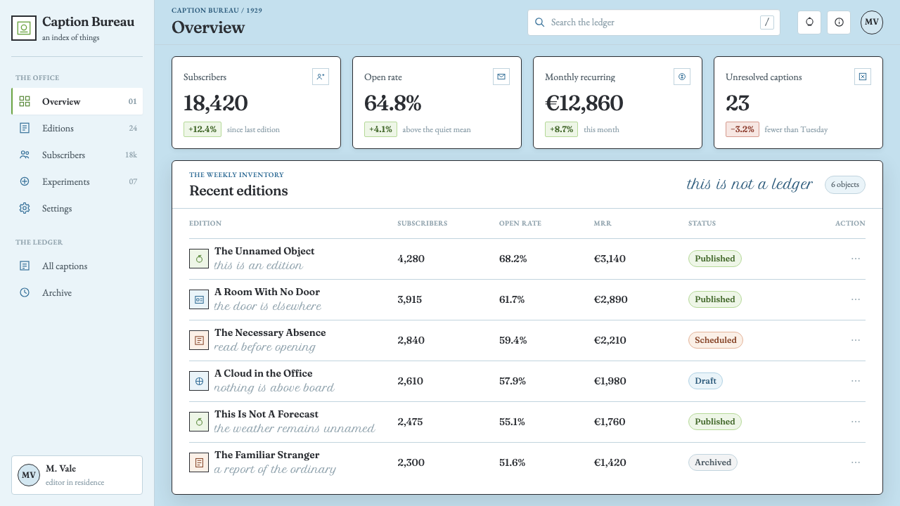Click the €12,860 monthly recurring figure

pos(584,103)
